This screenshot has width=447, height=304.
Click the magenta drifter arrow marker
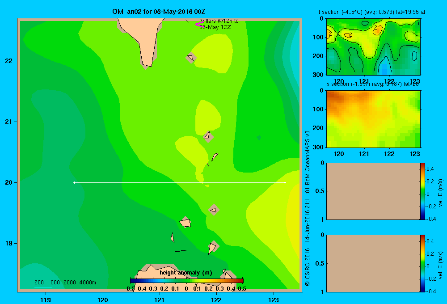(199, 24)
